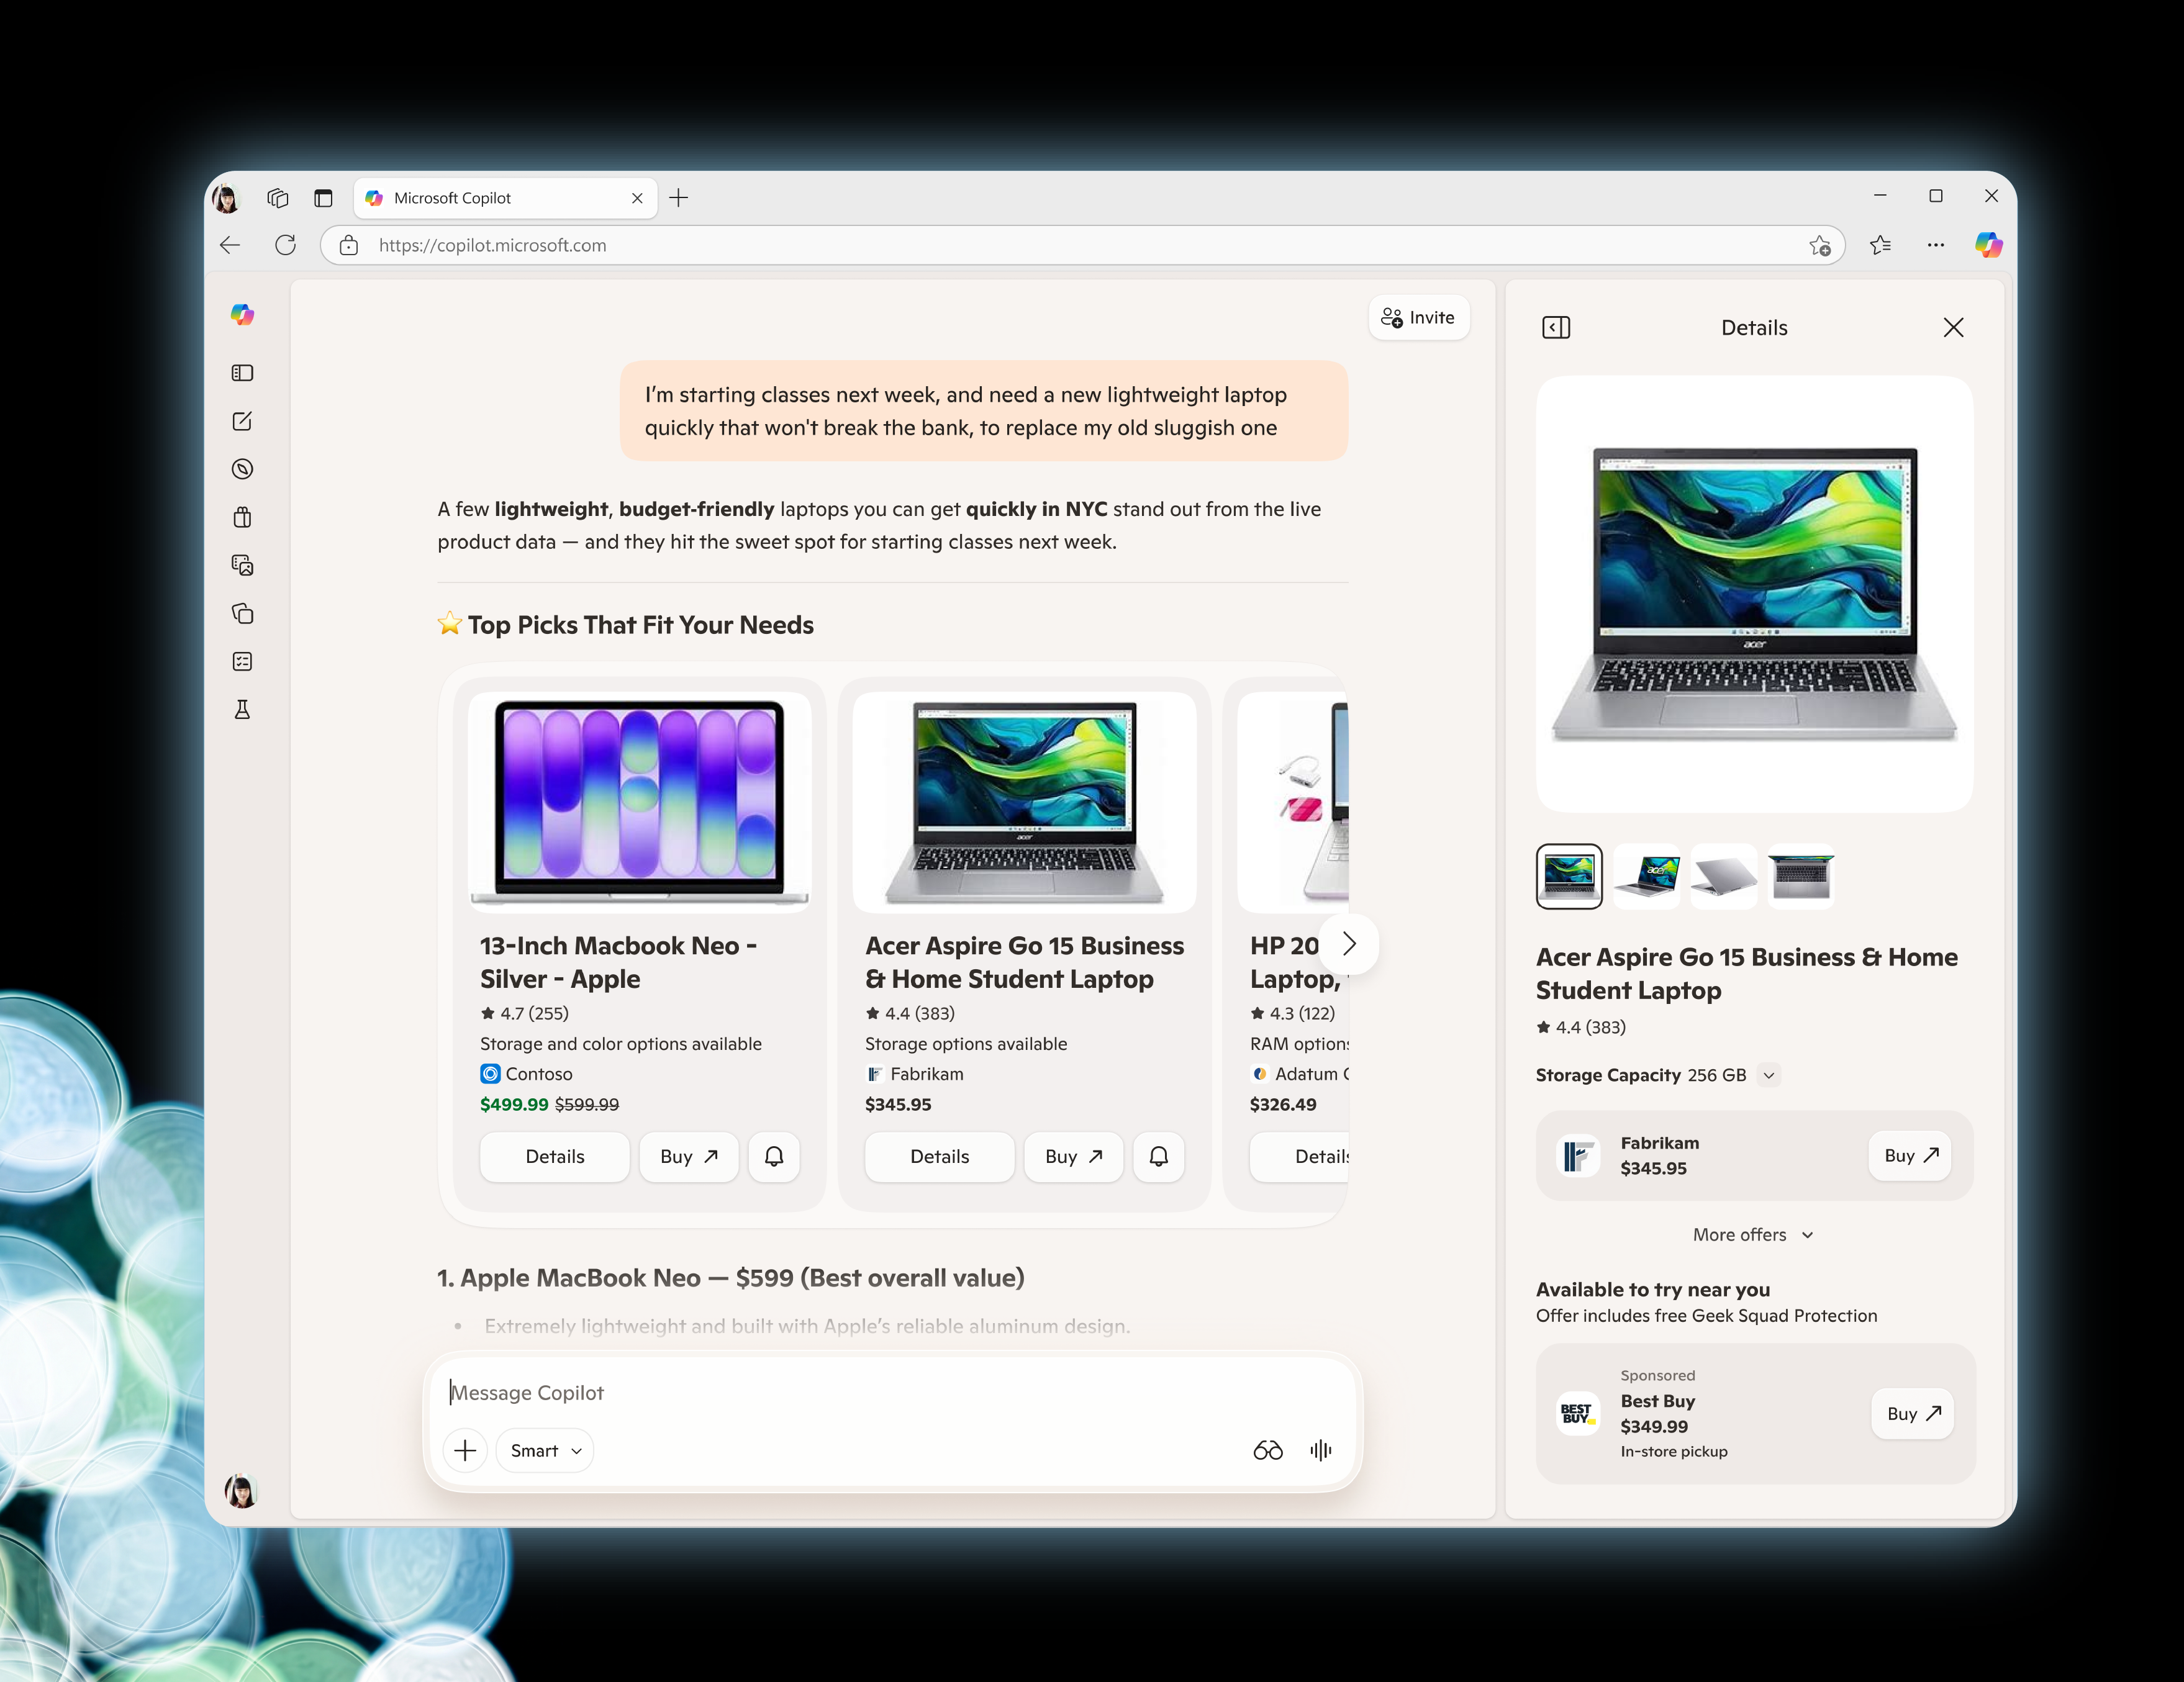The height and width of the screenshot is (1682, 2184).
Task: Add this page to favorites star icon
Action: pos(1820,245)
